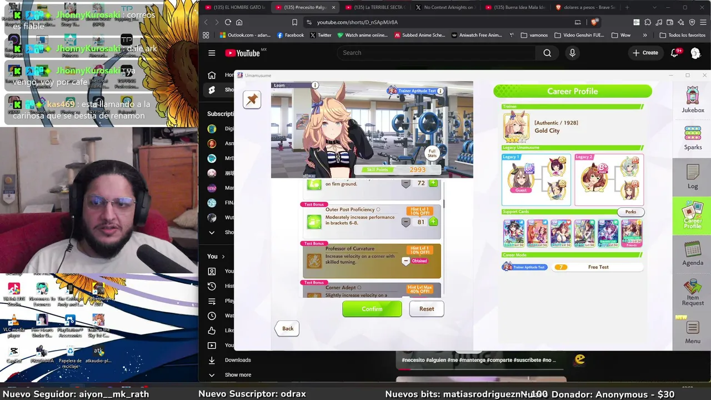This screenshot has width=711, height=400.
Task: Open the Log panel in Umamusume
Action: [693, 177]
